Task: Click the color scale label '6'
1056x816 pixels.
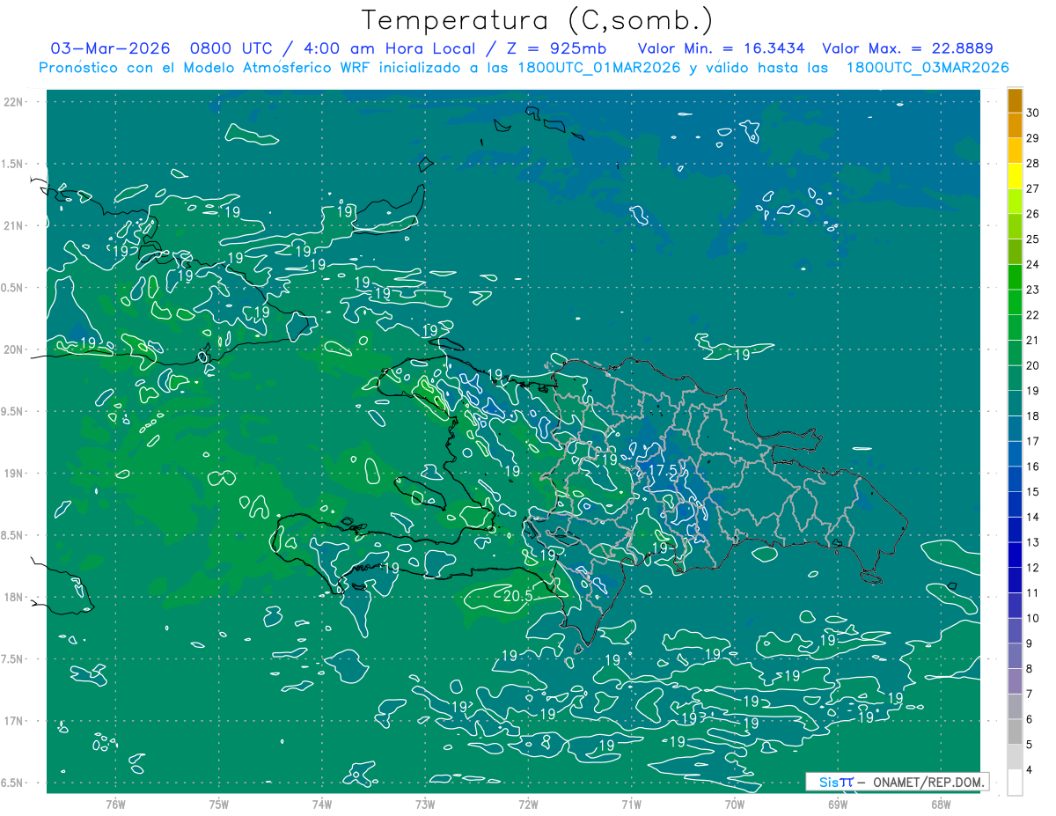Action: coord(1030,719)
